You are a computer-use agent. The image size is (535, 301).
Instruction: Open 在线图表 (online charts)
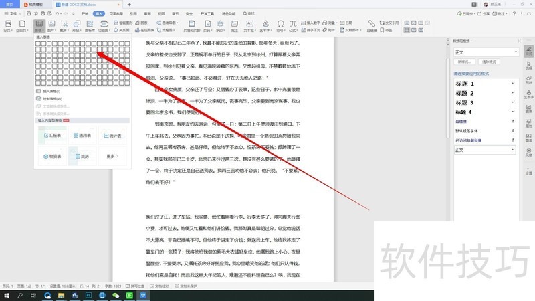(x=144, y=30)
